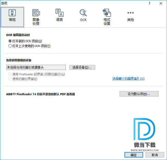Switch to tab labeled 格式设置 text

(107, 22)
